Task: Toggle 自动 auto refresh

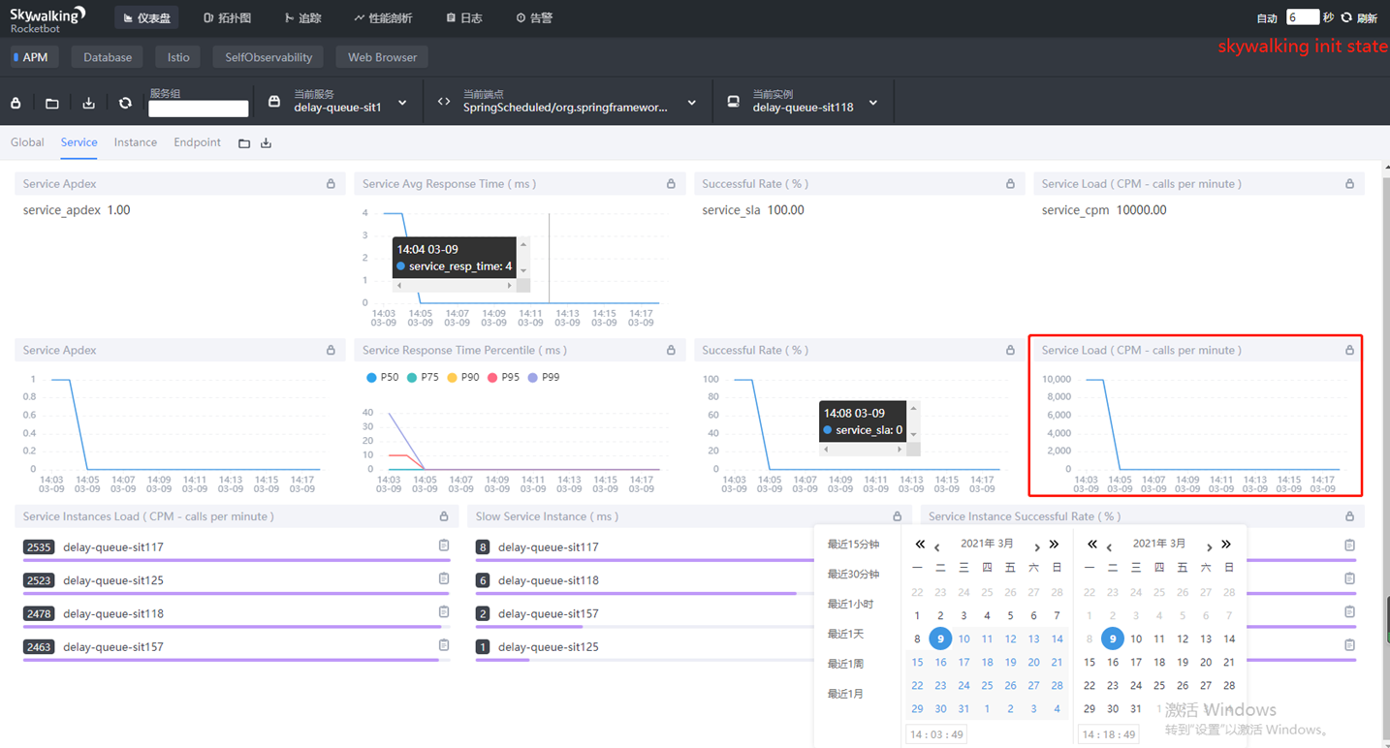Action: point(1267,18)
